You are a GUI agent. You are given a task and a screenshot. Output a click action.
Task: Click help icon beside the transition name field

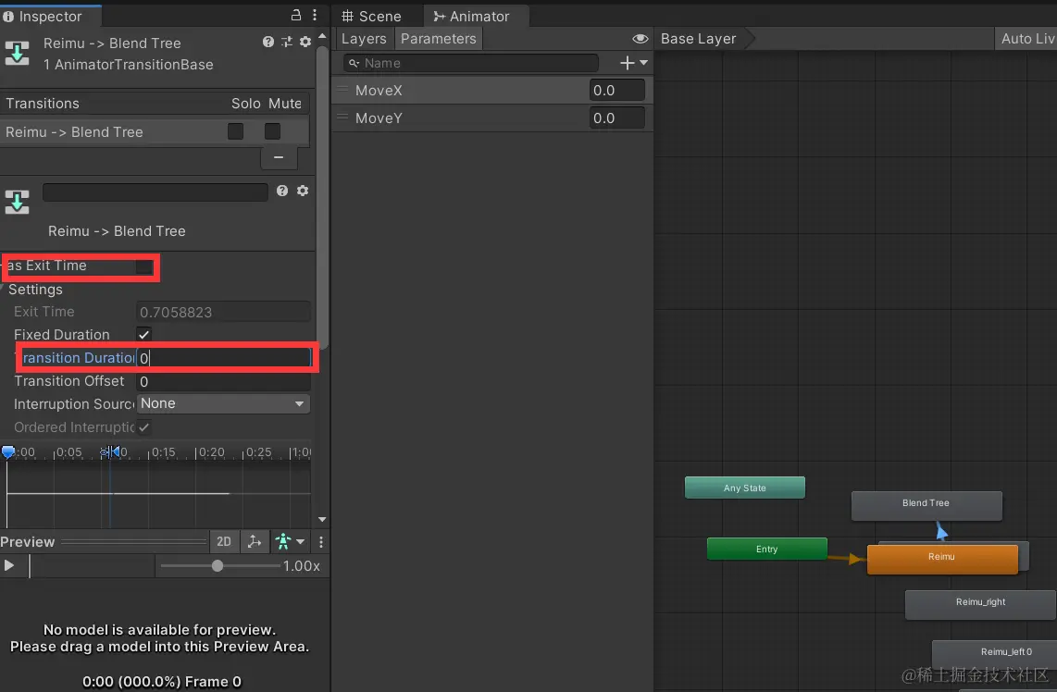282,191
